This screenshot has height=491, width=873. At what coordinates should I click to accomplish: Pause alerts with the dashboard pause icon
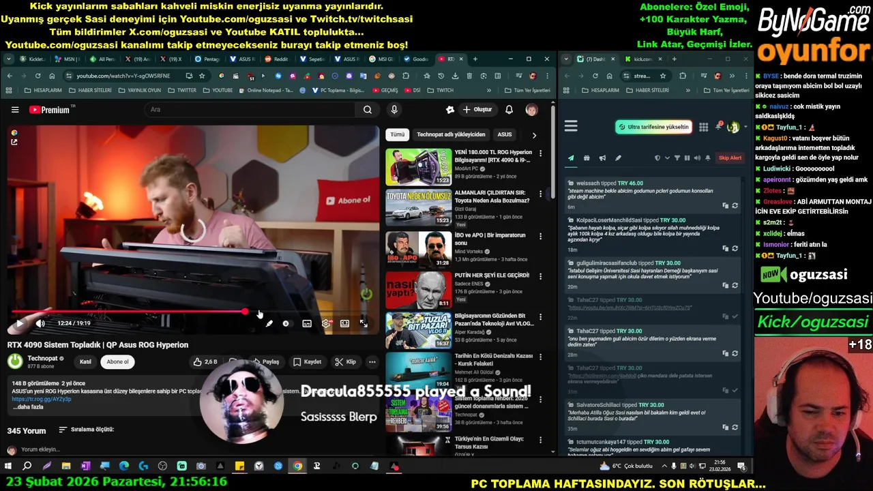point(687,158)
